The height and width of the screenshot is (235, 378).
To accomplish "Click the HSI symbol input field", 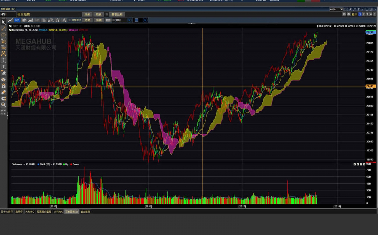I will (x=8, y=14).
